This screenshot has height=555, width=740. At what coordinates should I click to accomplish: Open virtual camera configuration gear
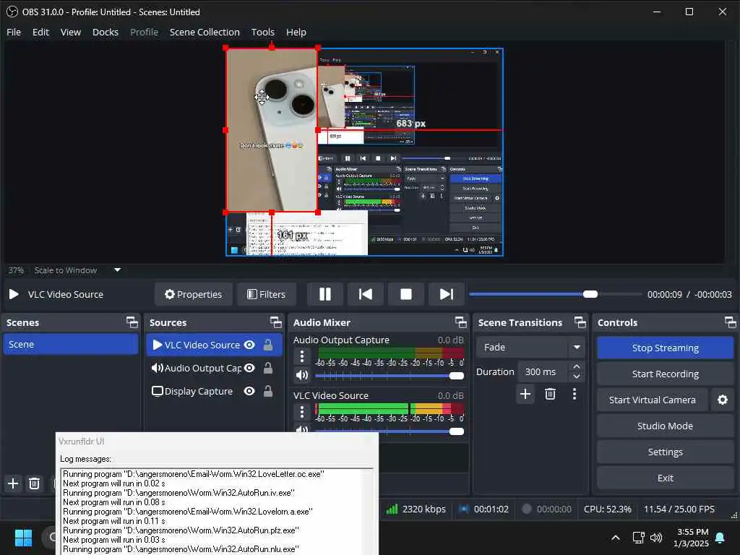723,400
